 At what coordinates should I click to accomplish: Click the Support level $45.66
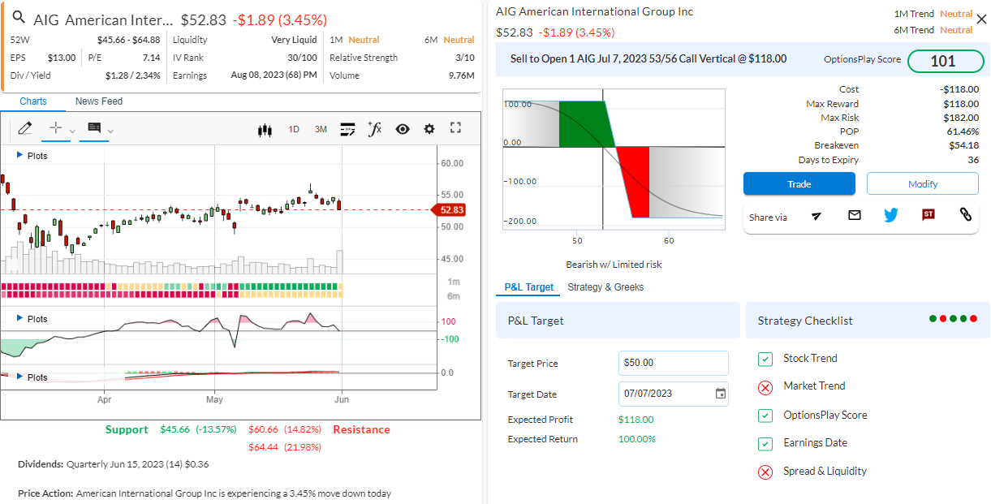point(175,429)
